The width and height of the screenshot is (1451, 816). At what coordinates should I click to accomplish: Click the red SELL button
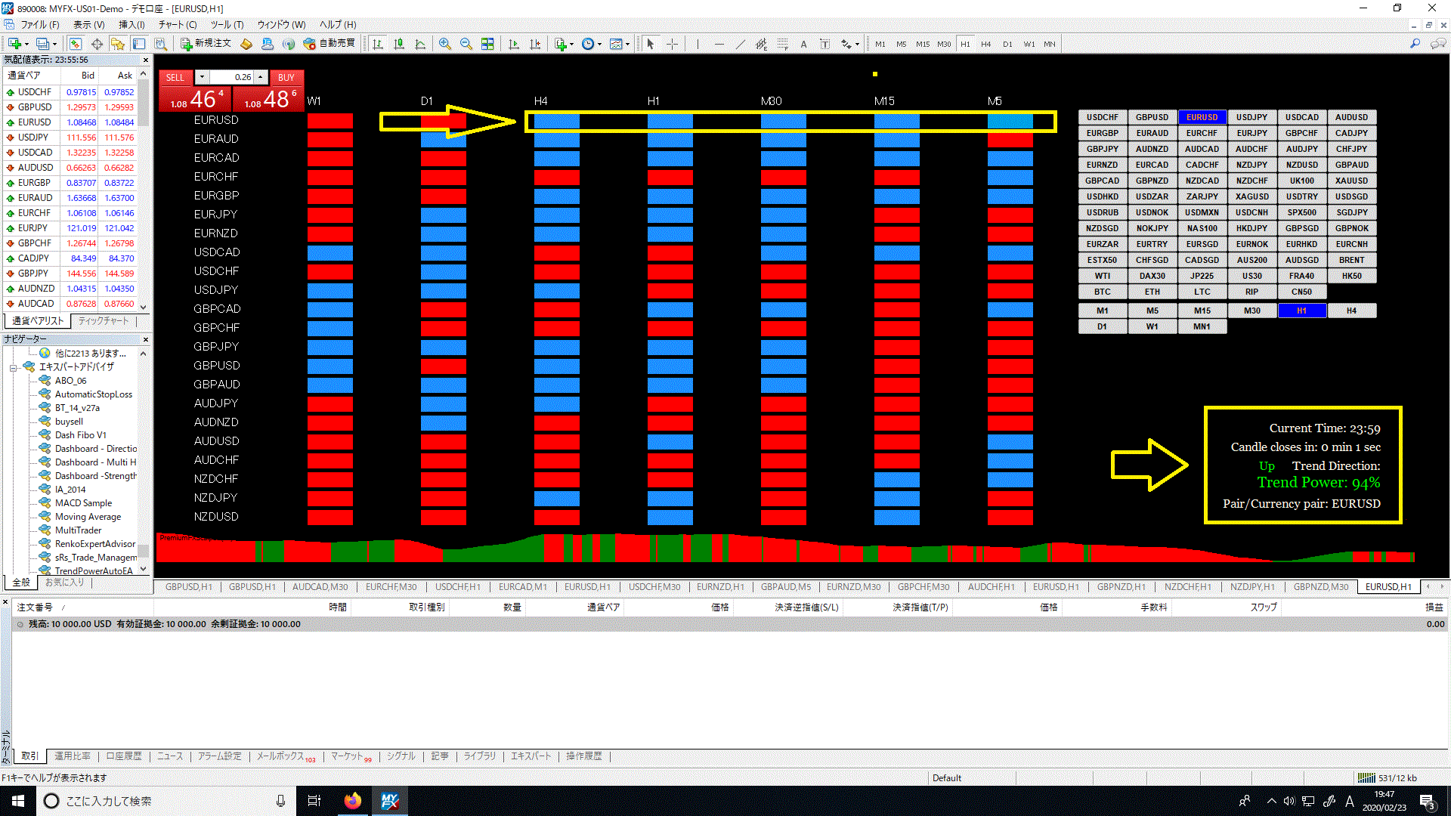click(175, 77)
